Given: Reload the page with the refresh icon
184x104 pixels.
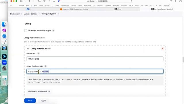Looking at the screenshot, I should pos(131,1).
